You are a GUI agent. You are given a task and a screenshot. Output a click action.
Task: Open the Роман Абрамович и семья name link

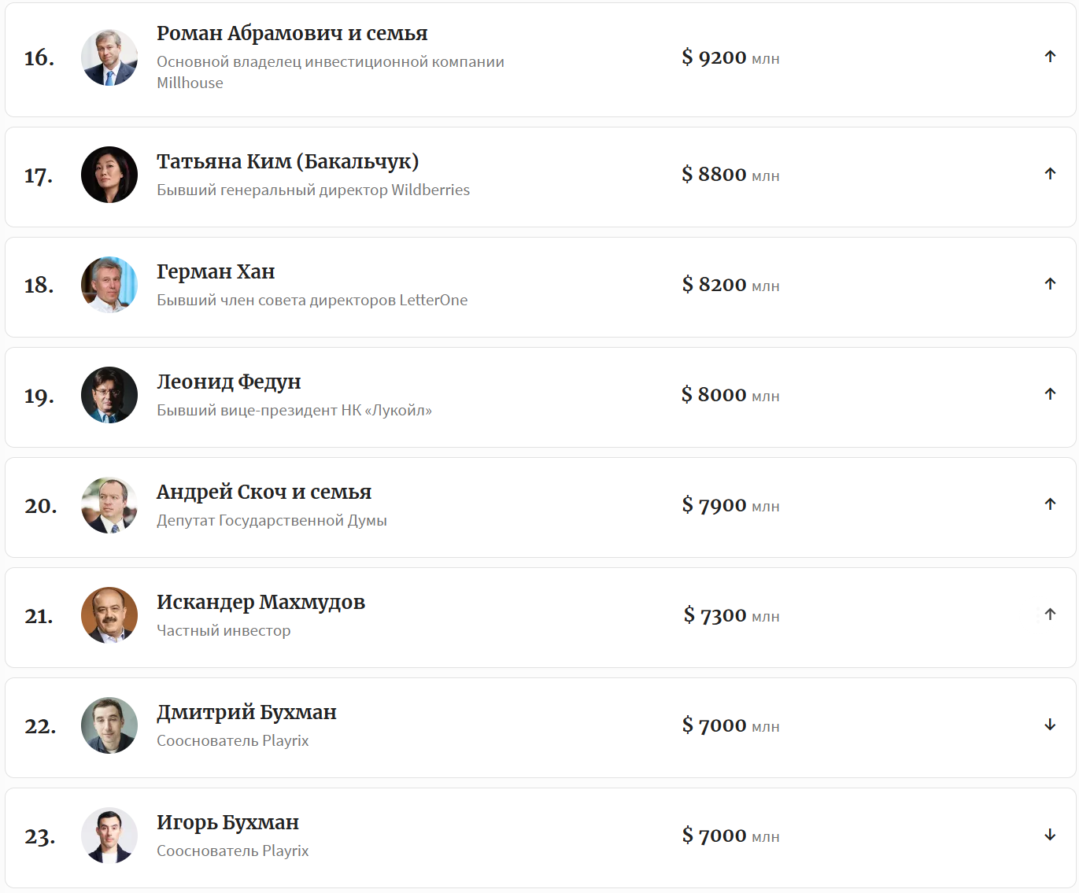coord(292,33)
